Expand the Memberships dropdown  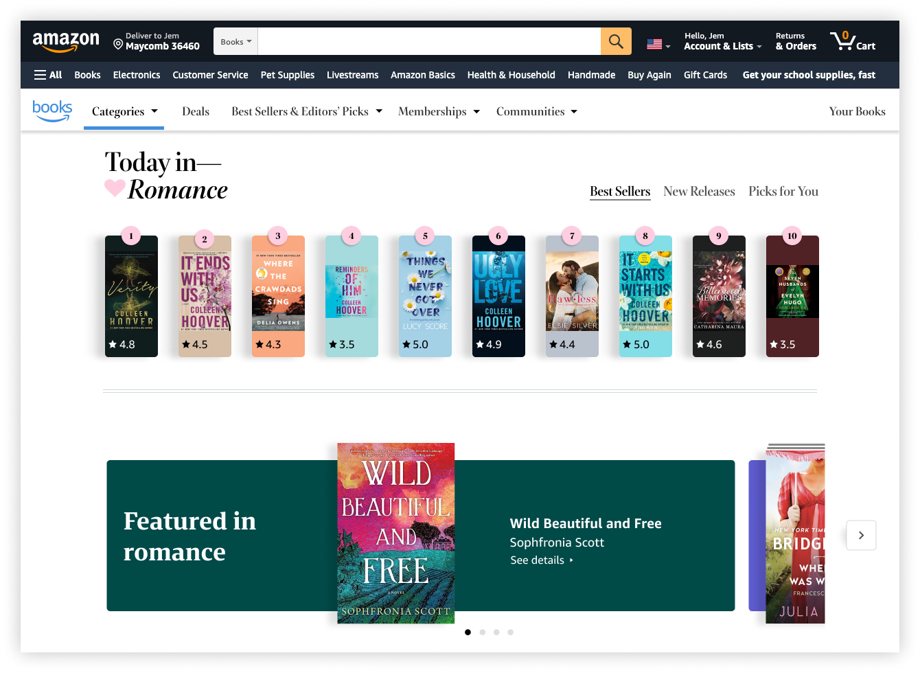[439, 111]
